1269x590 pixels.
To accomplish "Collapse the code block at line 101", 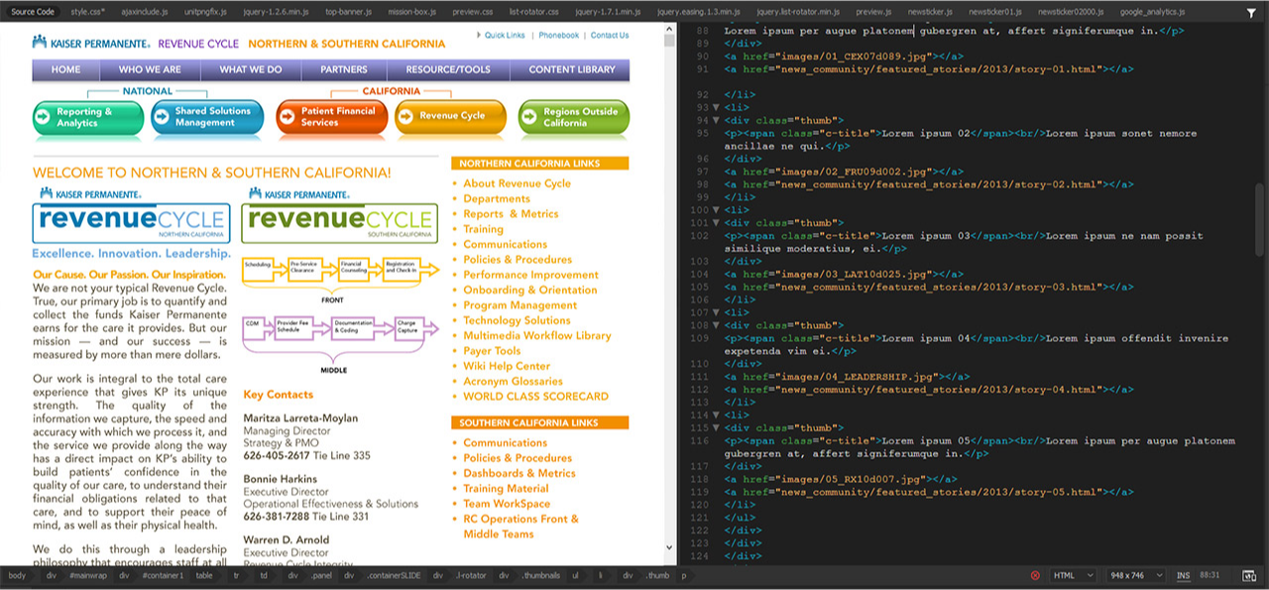I will (717, 223).
